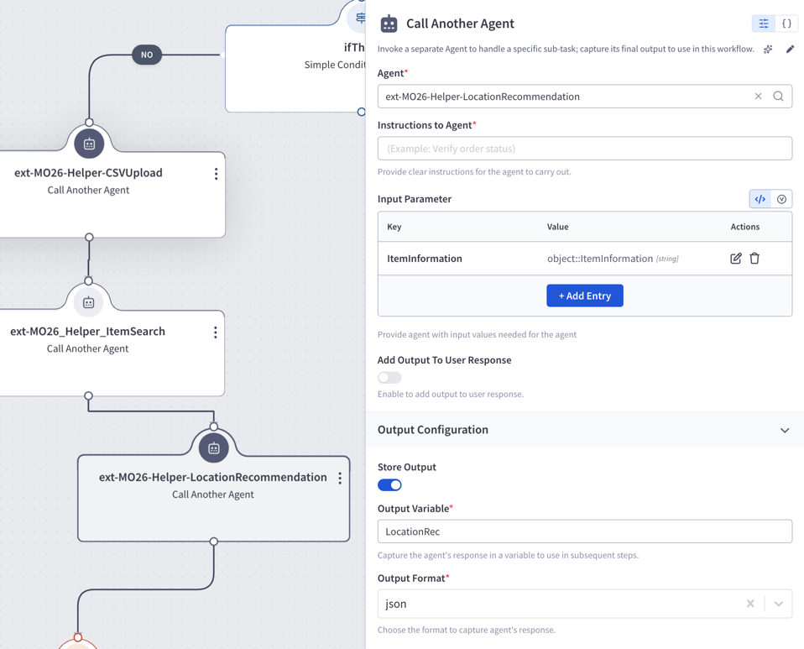
Task: Open the CSVUpload node options menu
Action: [x=216, y=174]
